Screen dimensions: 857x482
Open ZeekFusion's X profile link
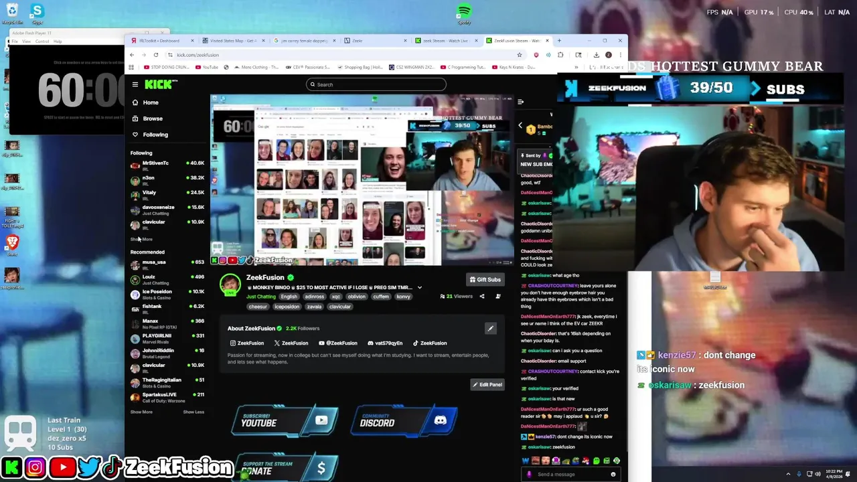tap(291, 343)
